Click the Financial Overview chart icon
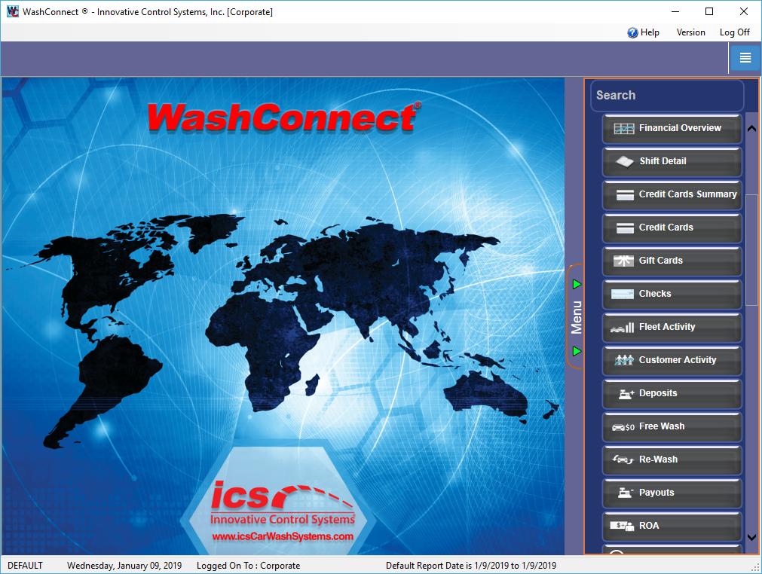762x574 pixels. [623, 129]
